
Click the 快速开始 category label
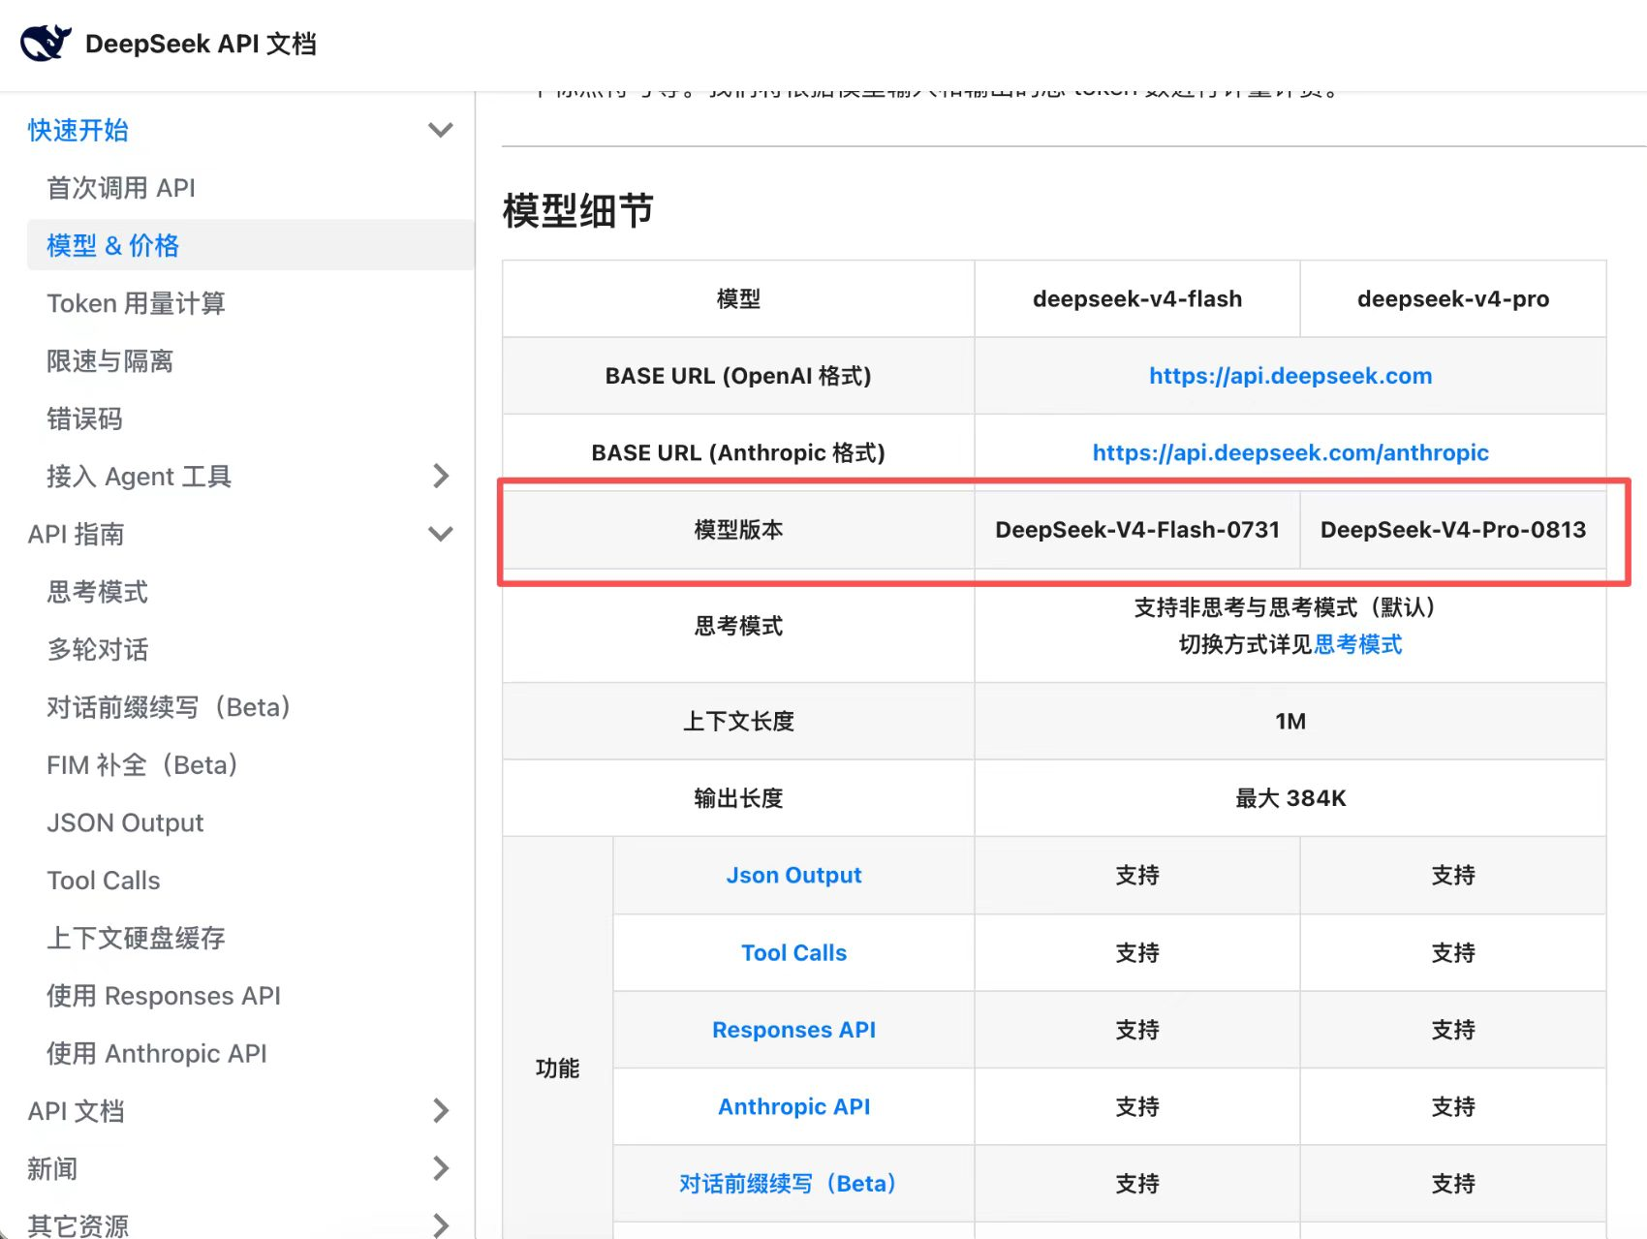[78, 130]
